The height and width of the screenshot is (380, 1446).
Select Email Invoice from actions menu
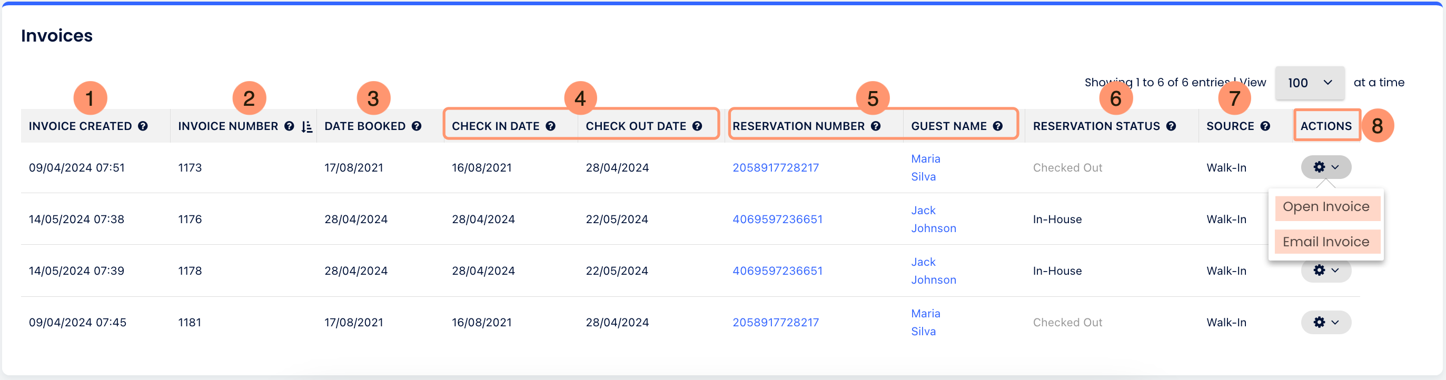[x=1326, y=242]
